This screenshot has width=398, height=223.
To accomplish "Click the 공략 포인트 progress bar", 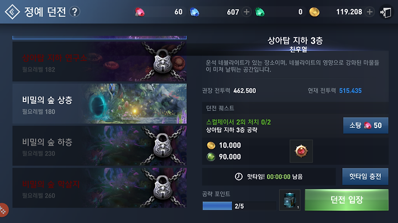I will coord(239,206).
